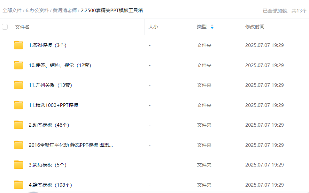Image resolution: width=309 pixels, height=193 pixels.
Task: Sort files by 修改时间 column header
Action: (x=255, y=27)
